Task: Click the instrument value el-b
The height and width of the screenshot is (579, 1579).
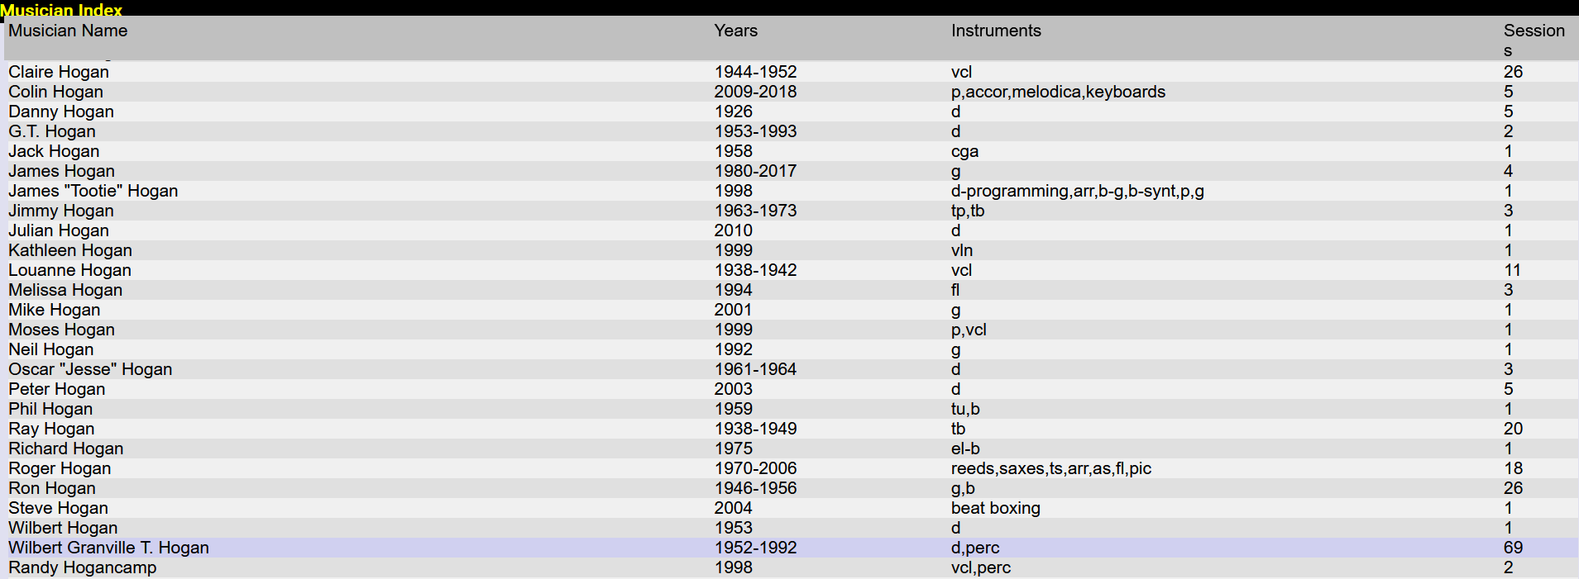Action: pos(965,448)
